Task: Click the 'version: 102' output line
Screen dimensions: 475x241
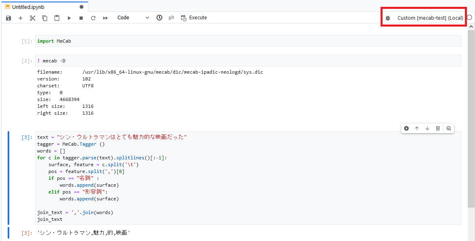Action: [x=64, y=79]
